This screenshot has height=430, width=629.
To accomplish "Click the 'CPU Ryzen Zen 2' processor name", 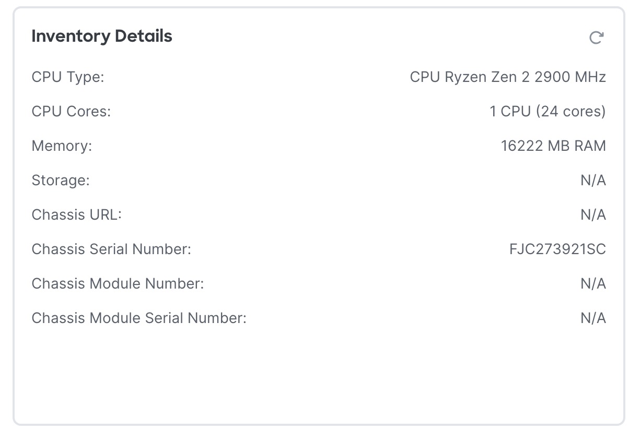I will click(x=470, y=77).
